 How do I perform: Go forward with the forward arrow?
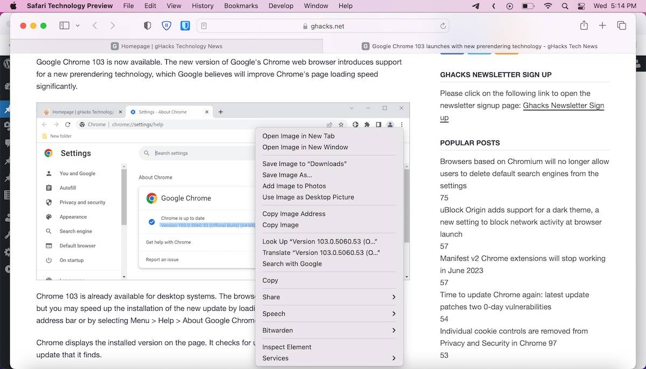pyautogui.click(x=113, y=25)
